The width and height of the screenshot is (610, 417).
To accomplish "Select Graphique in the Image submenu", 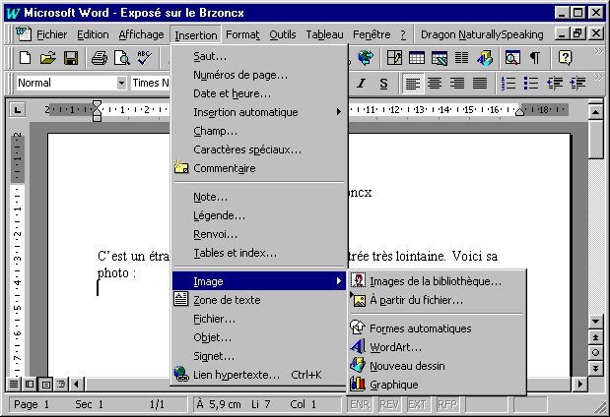I will tap(437, 385).
